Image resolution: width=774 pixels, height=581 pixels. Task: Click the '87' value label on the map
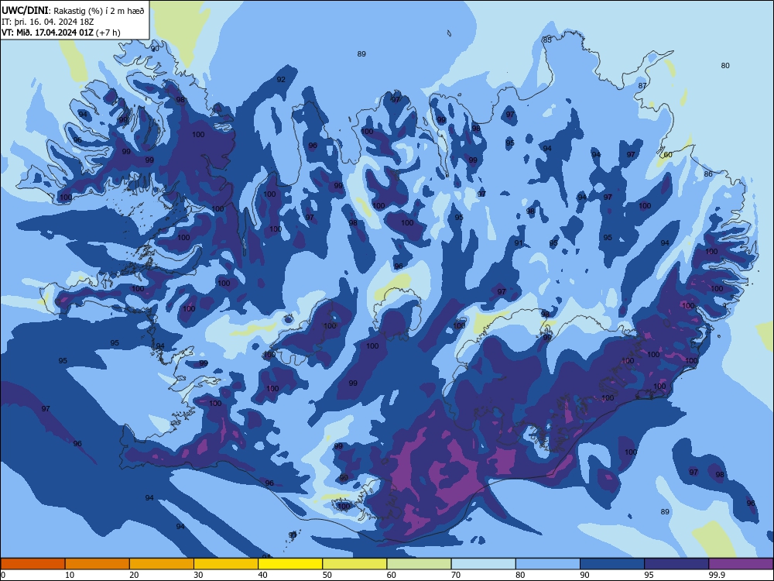(x=642, y=86)
